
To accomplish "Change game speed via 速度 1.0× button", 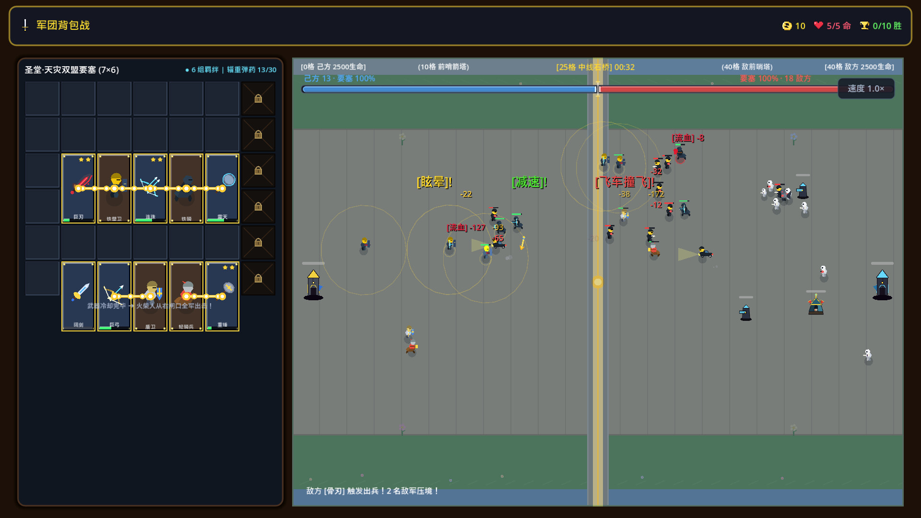I will [x=866, y=89].
